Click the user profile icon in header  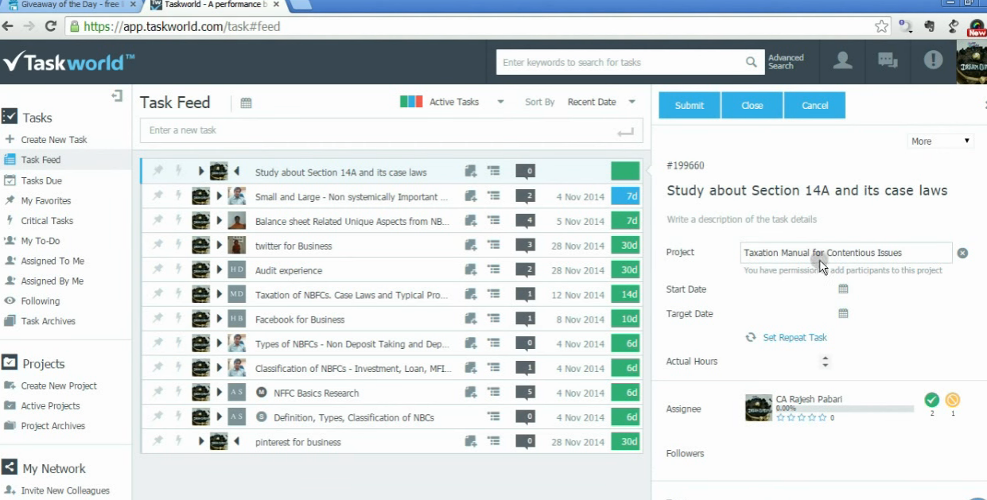(842, 61)
